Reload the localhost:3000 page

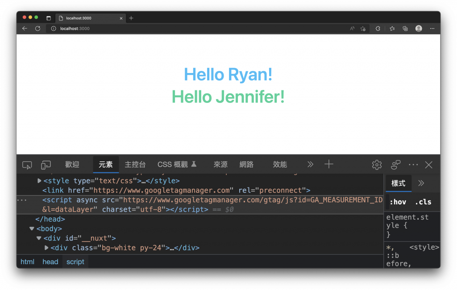pyautogui.click(x=37, y=29)
